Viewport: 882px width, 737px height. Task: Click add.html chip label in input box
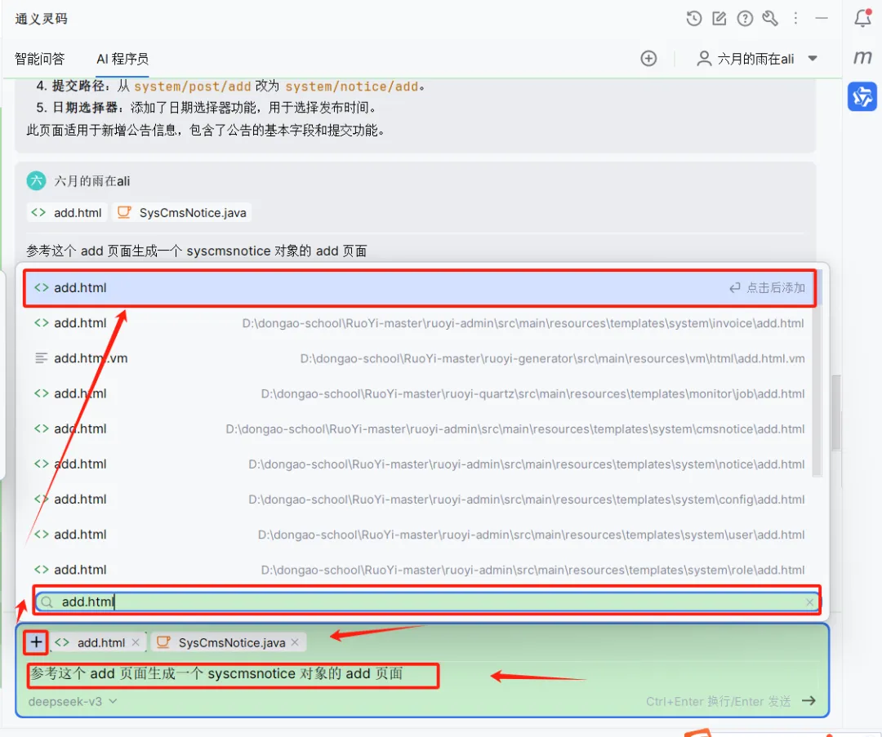pyautogui.click(x=101, y=642)
